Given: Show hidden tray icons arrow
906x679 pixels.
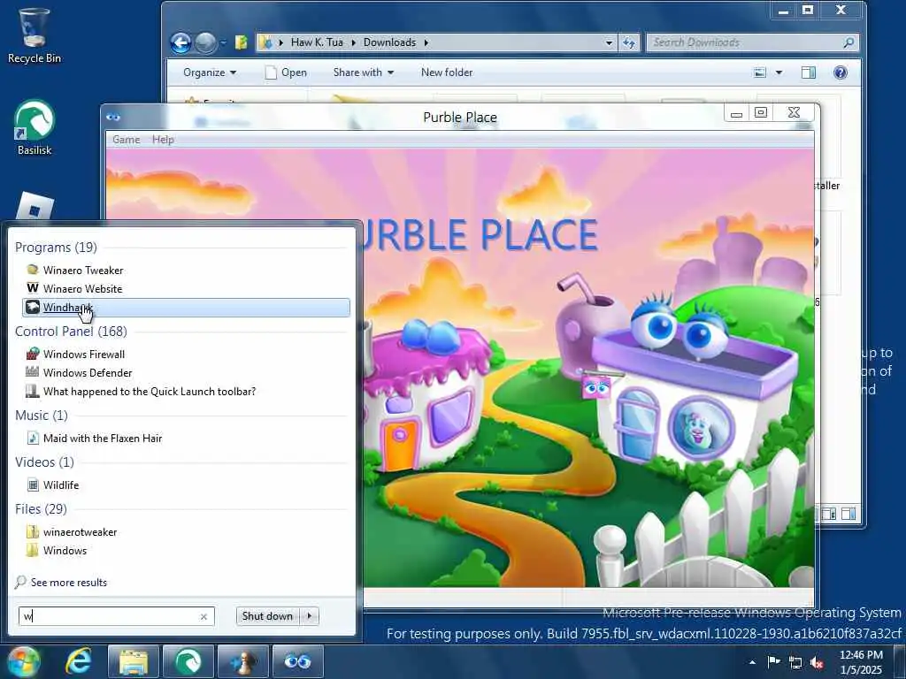Looking at the screenshot, I should 752,662.
